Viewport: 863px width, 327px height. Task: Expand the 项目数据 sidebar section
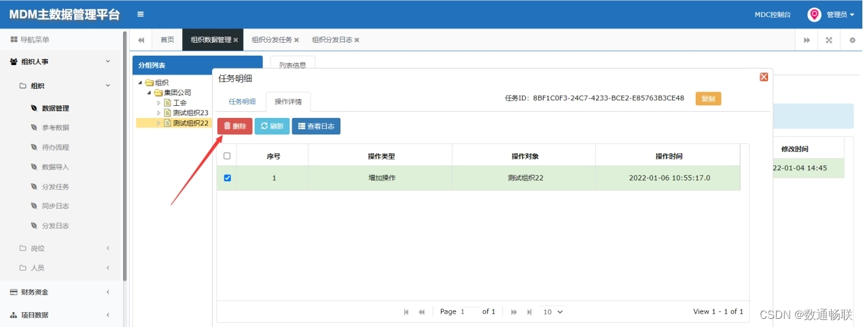[61, 315]
